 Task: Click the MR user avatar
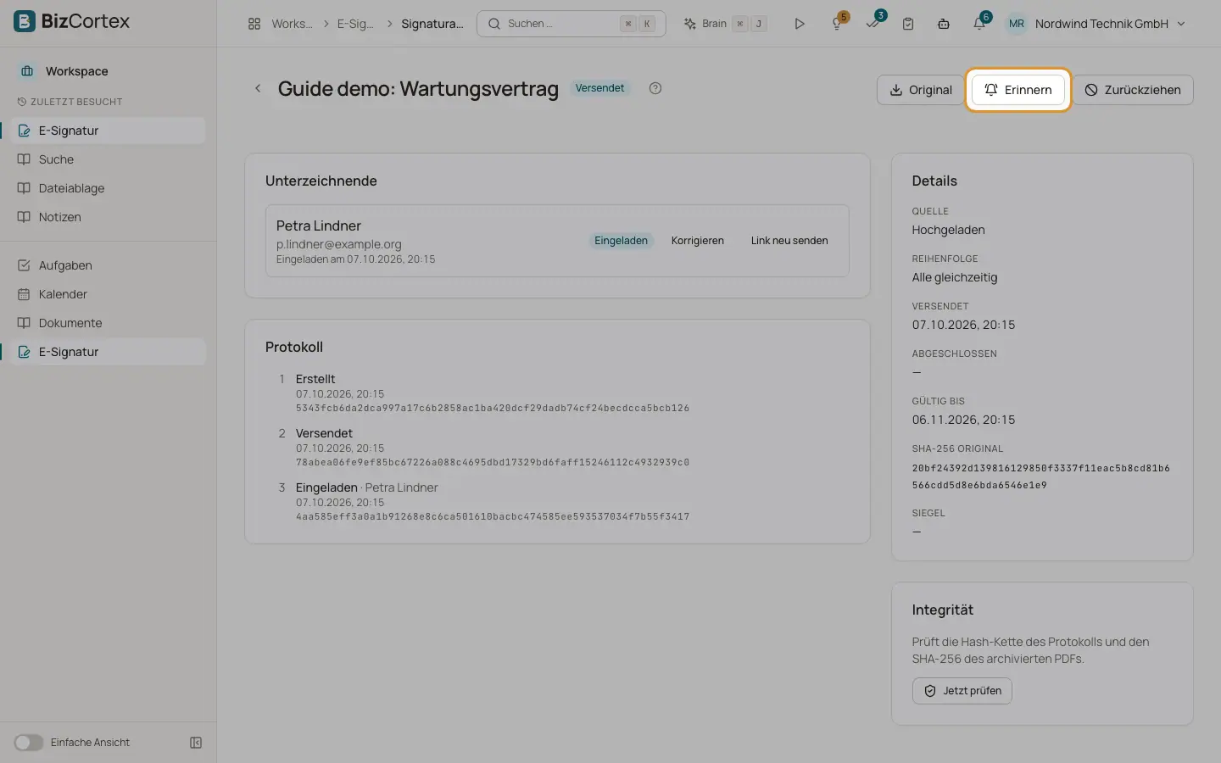point(1016,24)
